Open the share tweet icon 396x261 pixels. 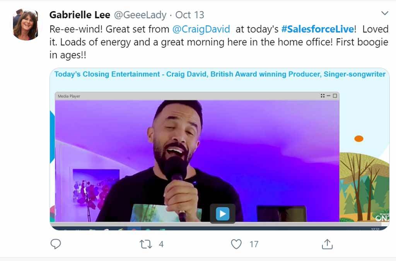[327, 244]
